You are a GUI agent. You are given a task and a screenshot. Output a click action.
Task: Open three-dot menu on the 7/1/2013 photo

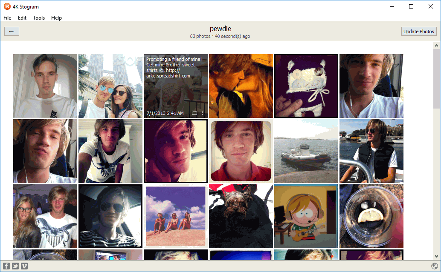click(x=202, y=113)
